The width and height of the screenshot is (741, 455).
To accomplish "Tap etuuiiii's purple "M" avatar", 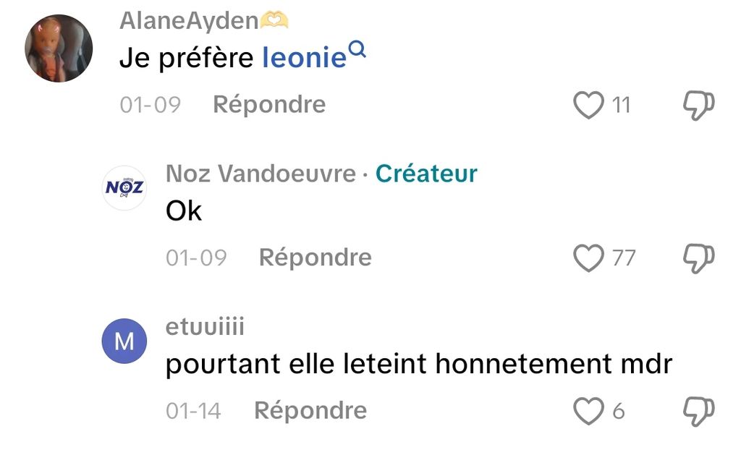I will pyautogui.click(x=124, y=341).
